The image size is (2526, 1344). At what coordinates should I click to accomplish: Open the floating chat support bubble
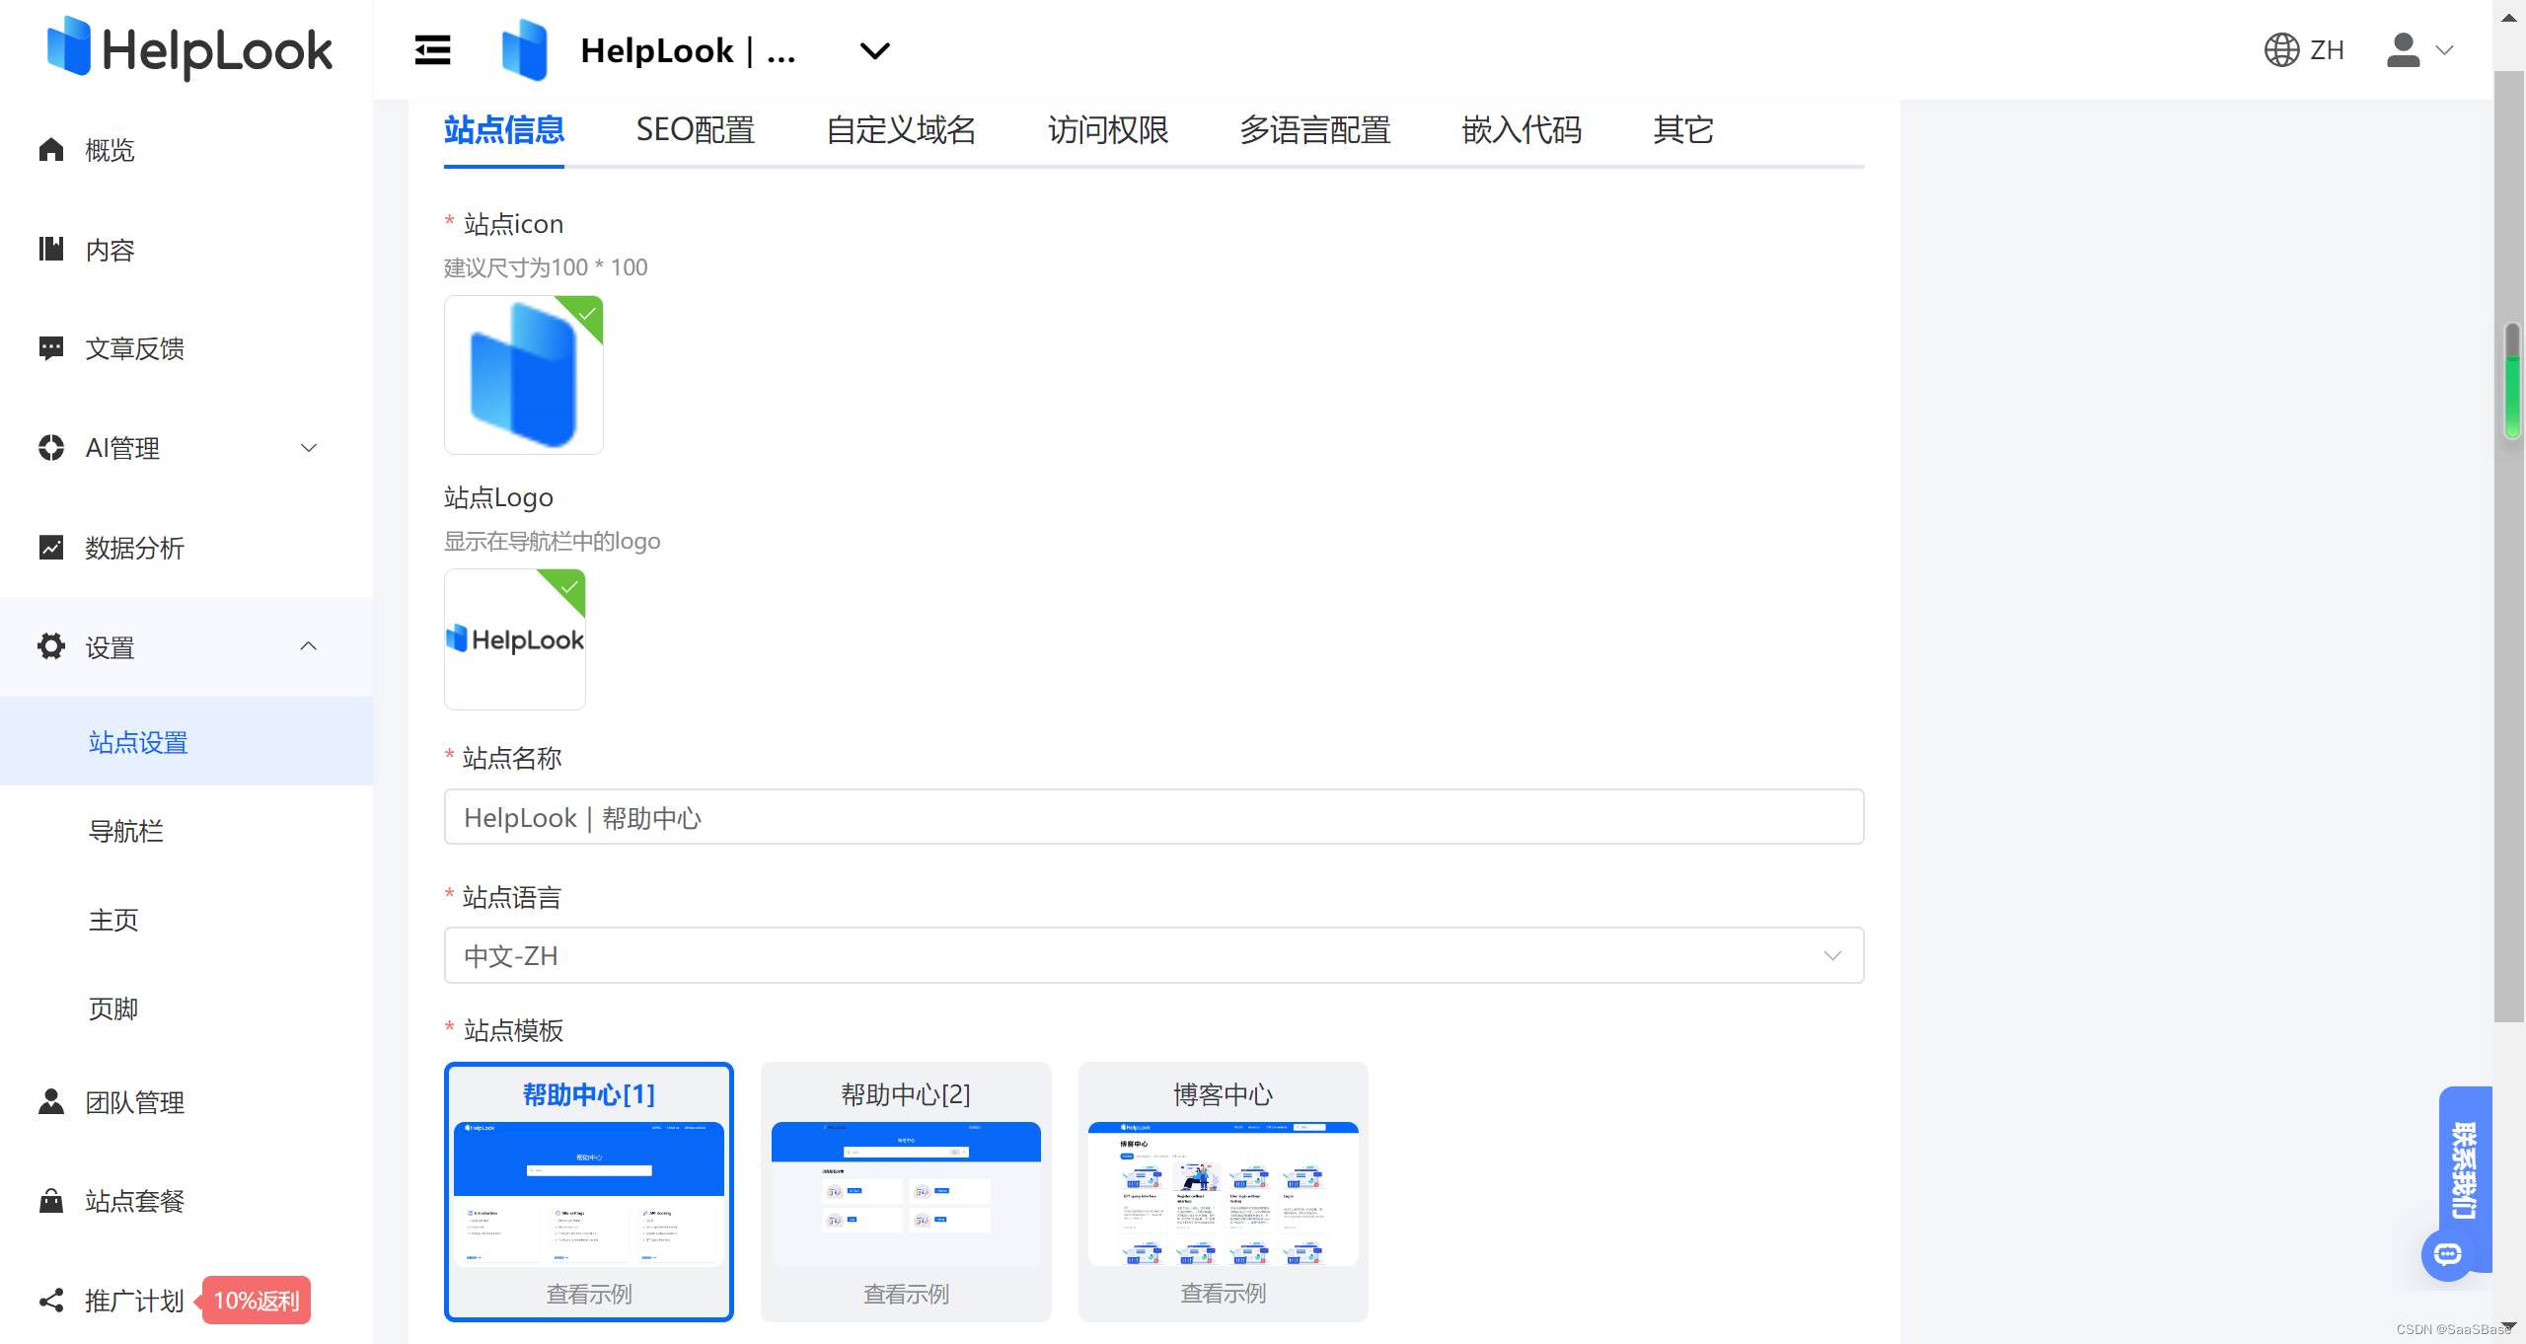[x=2447, y=1254]
